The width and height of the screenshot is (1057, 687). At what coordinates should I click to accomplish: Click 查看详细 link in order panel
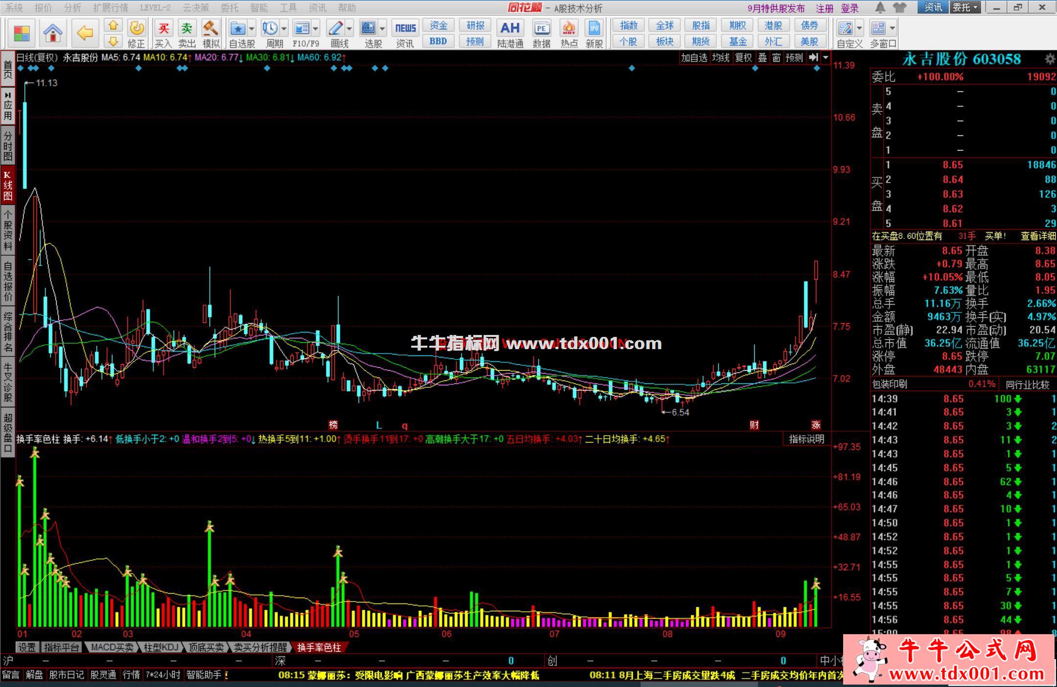pos(1038,236)
